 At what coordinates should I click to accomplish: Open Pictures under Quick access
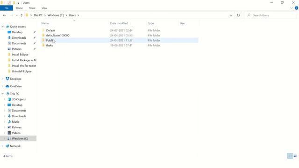pos(17,49)
